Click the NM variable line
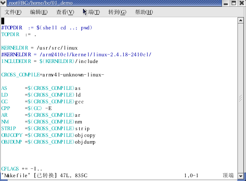 [42, 122]
